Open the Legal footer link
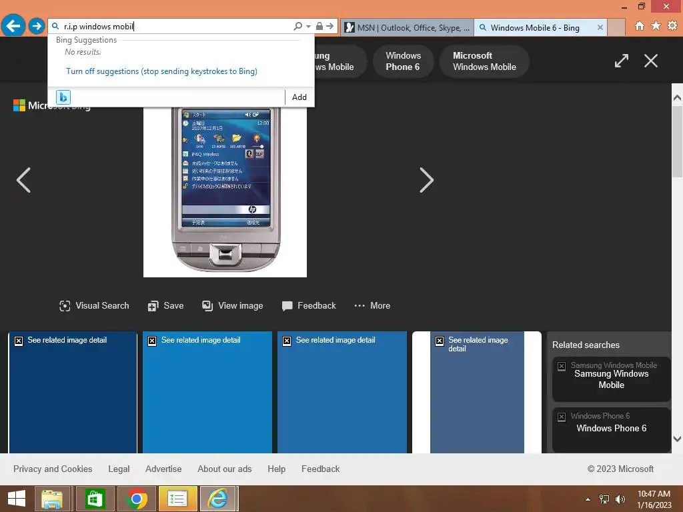The image size is (683, 512). (119, 469)
